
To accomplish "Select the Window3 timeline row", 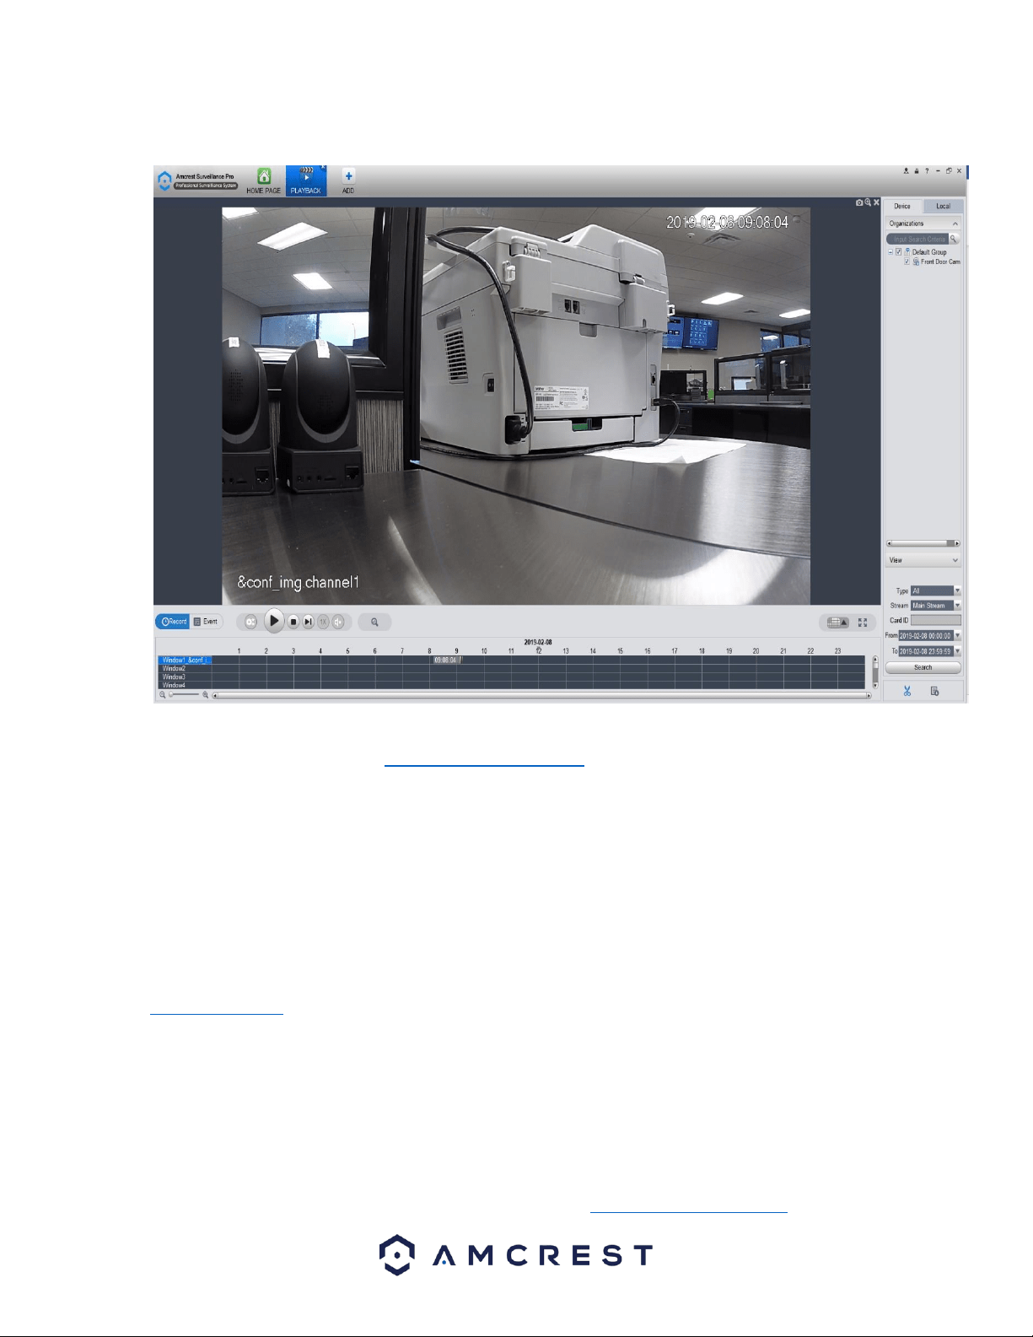I will click(185, 677).
